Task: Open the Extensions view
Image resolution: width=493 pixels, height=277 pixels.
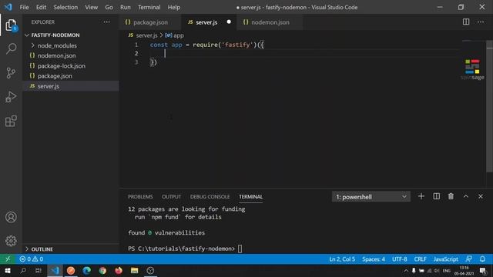Action: tap(11, 121)
